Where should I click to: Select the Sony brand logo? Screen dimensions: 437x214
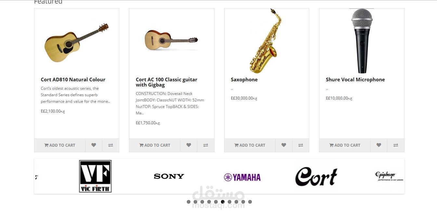[x=169, y=176]
